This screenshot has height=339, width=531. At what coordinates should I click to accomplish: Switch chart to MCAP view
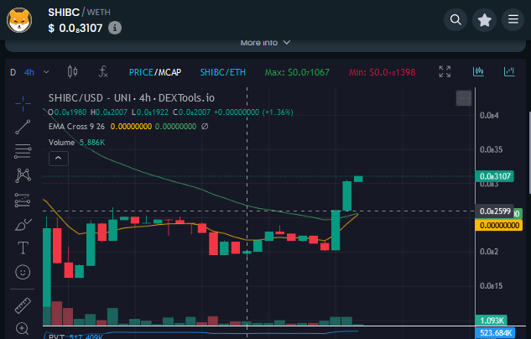(169, 72)
